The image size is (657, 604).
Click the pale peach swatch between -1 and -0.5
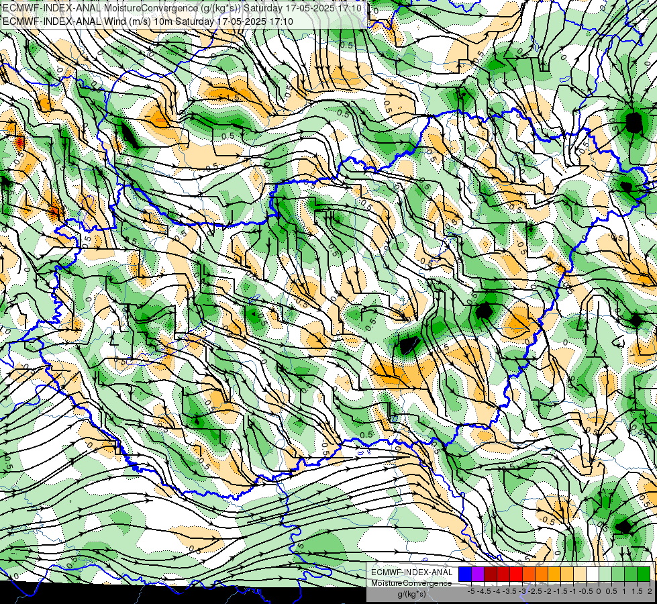coord(580,574)
